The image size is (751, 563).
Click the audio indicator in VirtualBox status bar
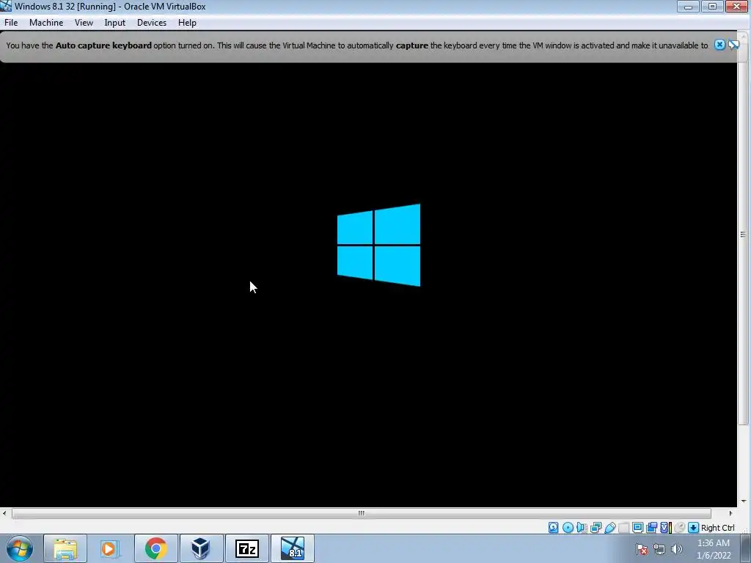click(582, 528)
